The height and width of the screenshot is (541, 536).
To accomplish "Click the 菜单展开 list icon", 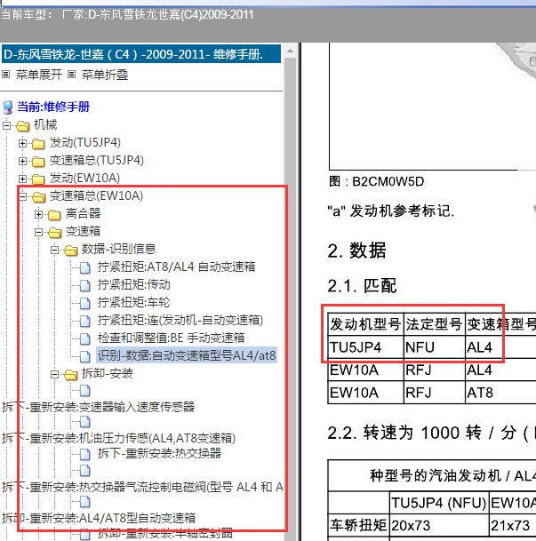I will (6, 75).
